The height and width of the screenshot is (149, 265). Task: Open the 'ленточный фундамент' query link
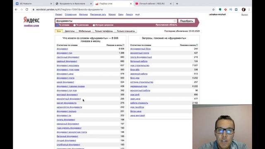68,57
